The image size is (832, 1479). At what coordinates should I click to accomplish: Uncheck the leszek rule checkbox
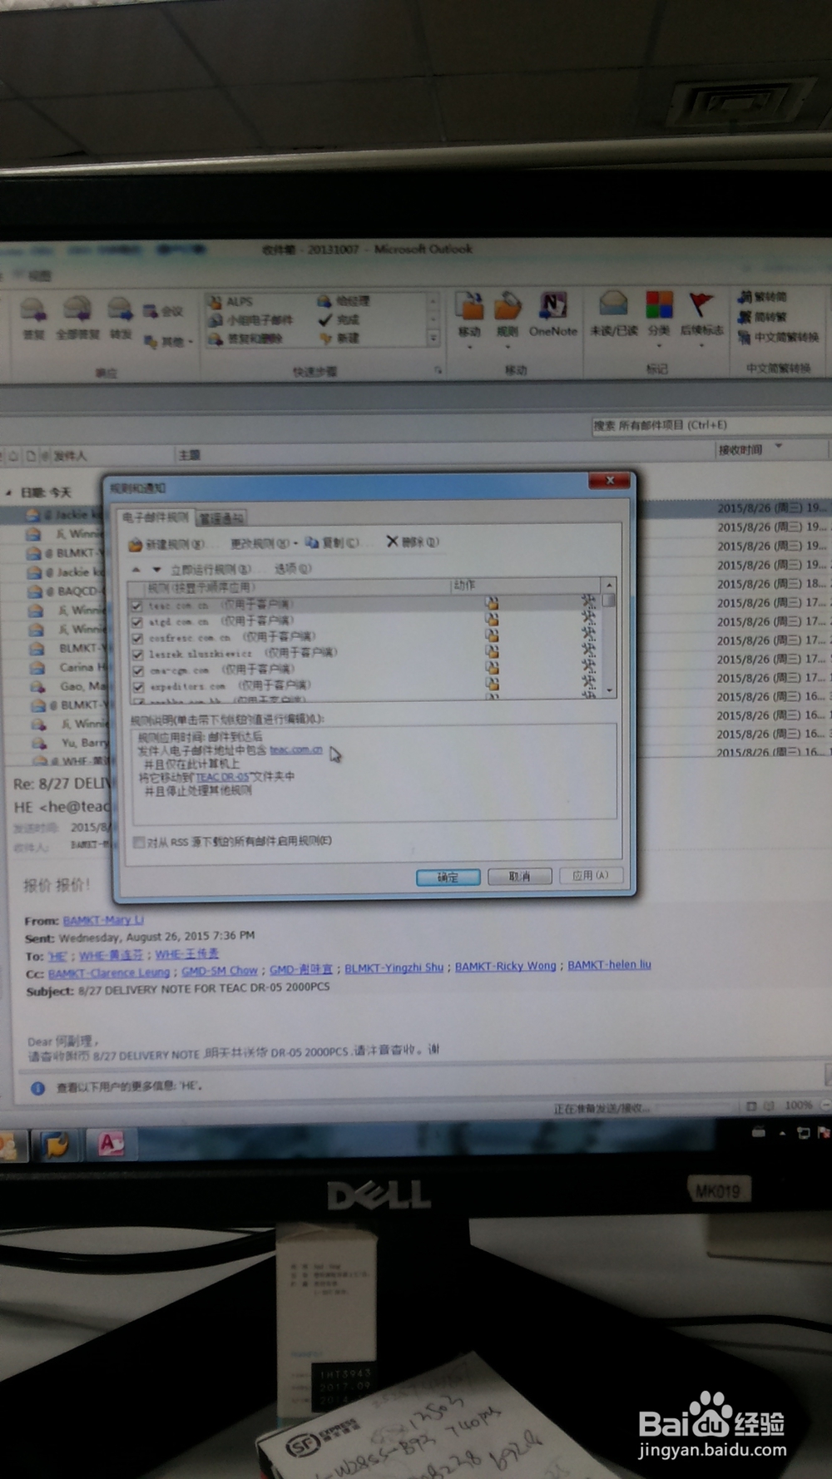137,654
